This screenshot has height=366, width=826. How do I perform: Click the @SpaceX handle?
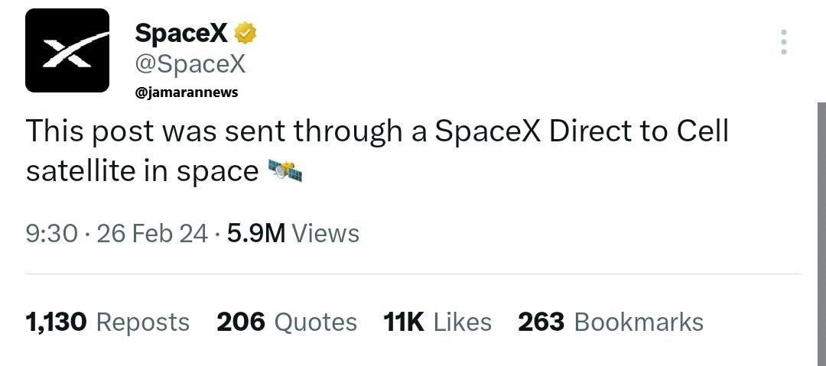pos(190,64)
